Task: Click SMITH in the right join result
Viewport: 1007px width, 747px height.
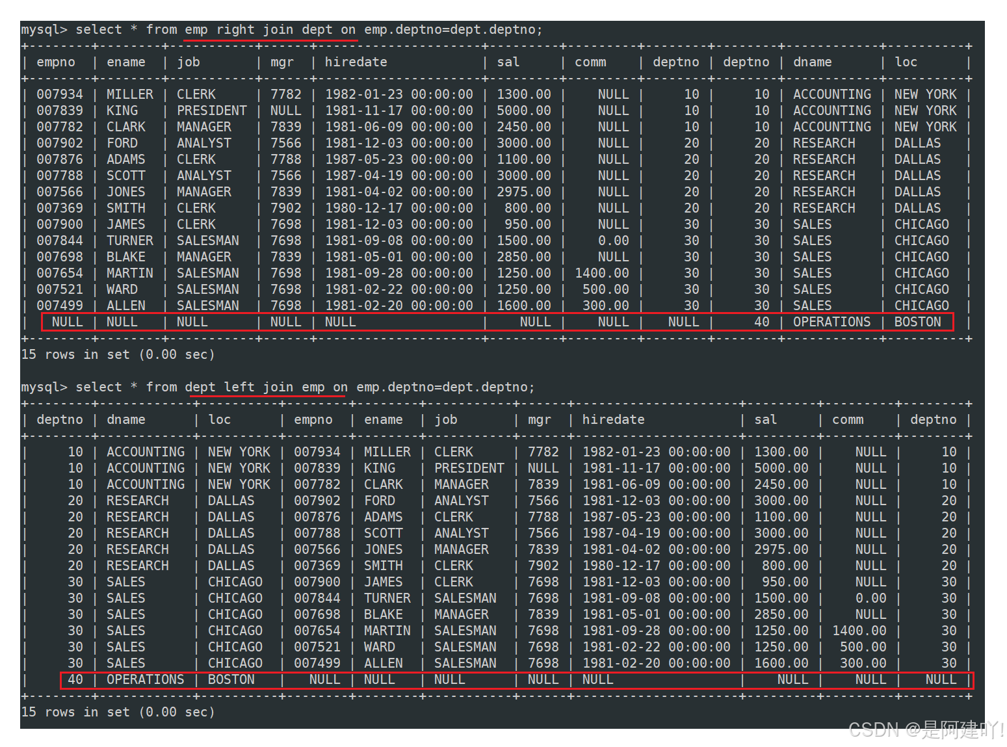Action: [126, 209]
